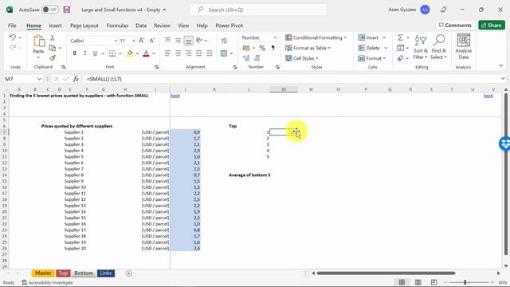The image size is (510, 287).
Task: Click the back link beside column J
Action: [175, 96]
